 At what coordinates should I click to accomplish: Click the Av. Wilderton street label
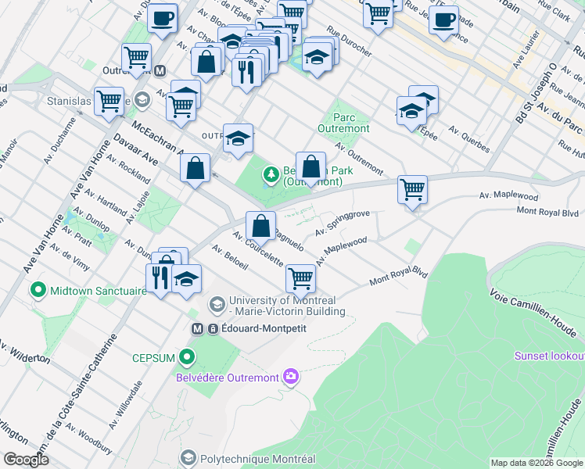point(24,352)
